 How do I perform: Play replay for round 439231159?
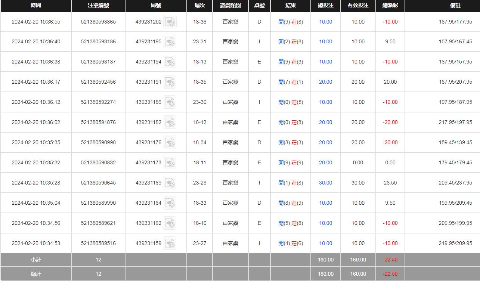click(x=170, y=244)
